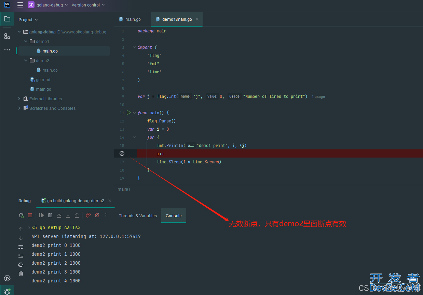Collapse the demo2 folder
The width and height of the screenshot is (423, 295).
[x=26, y=60]
